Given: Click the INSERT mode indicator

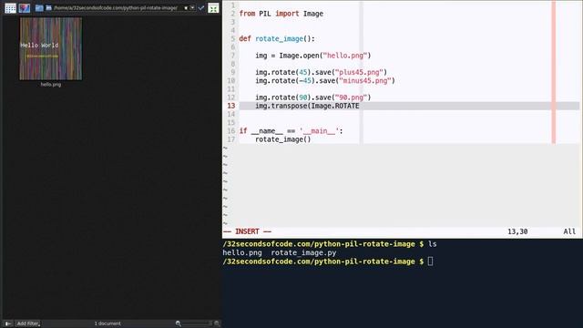Looking at the screenshot, I should (x=247, y=231).
